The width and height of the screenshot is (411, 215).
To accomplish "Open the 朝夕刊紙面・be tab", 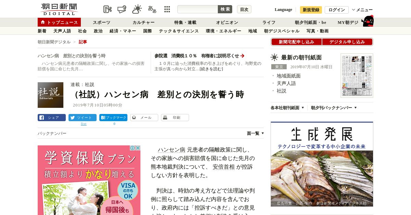I will (x=311, y=23).
